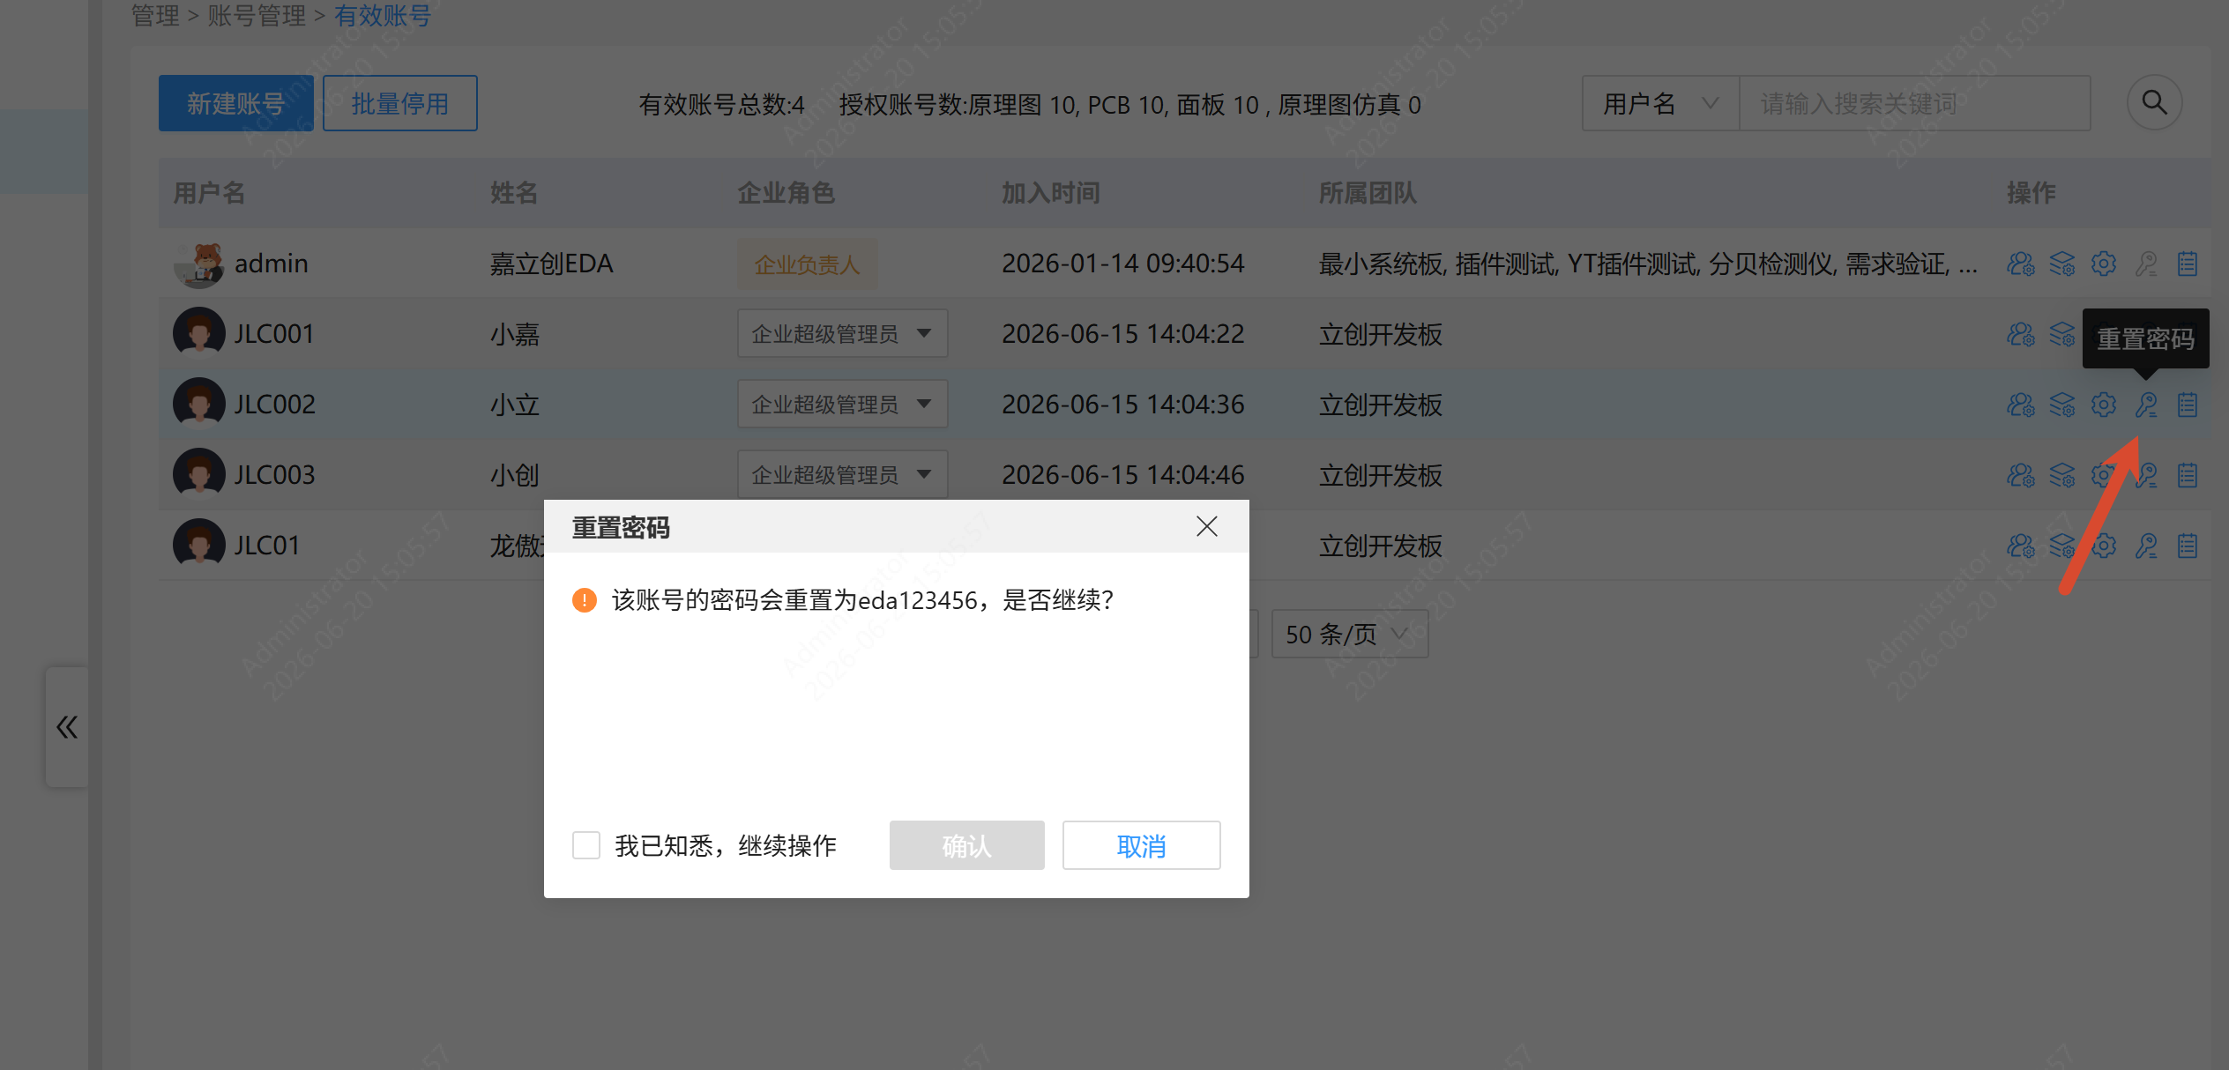
Task: Click greyed key icon in admin row
Action: point(2145,264)
